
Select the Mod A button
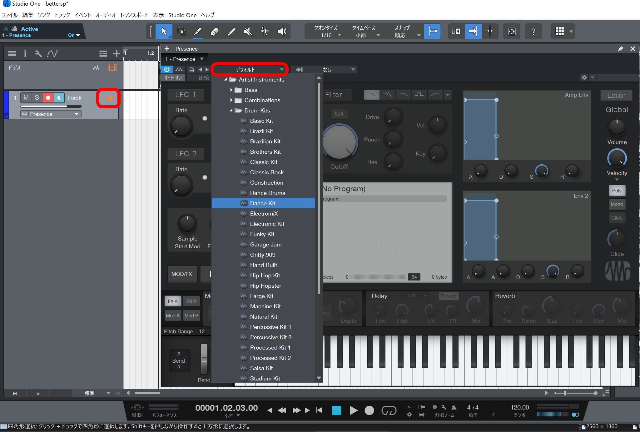coord(172,315)
